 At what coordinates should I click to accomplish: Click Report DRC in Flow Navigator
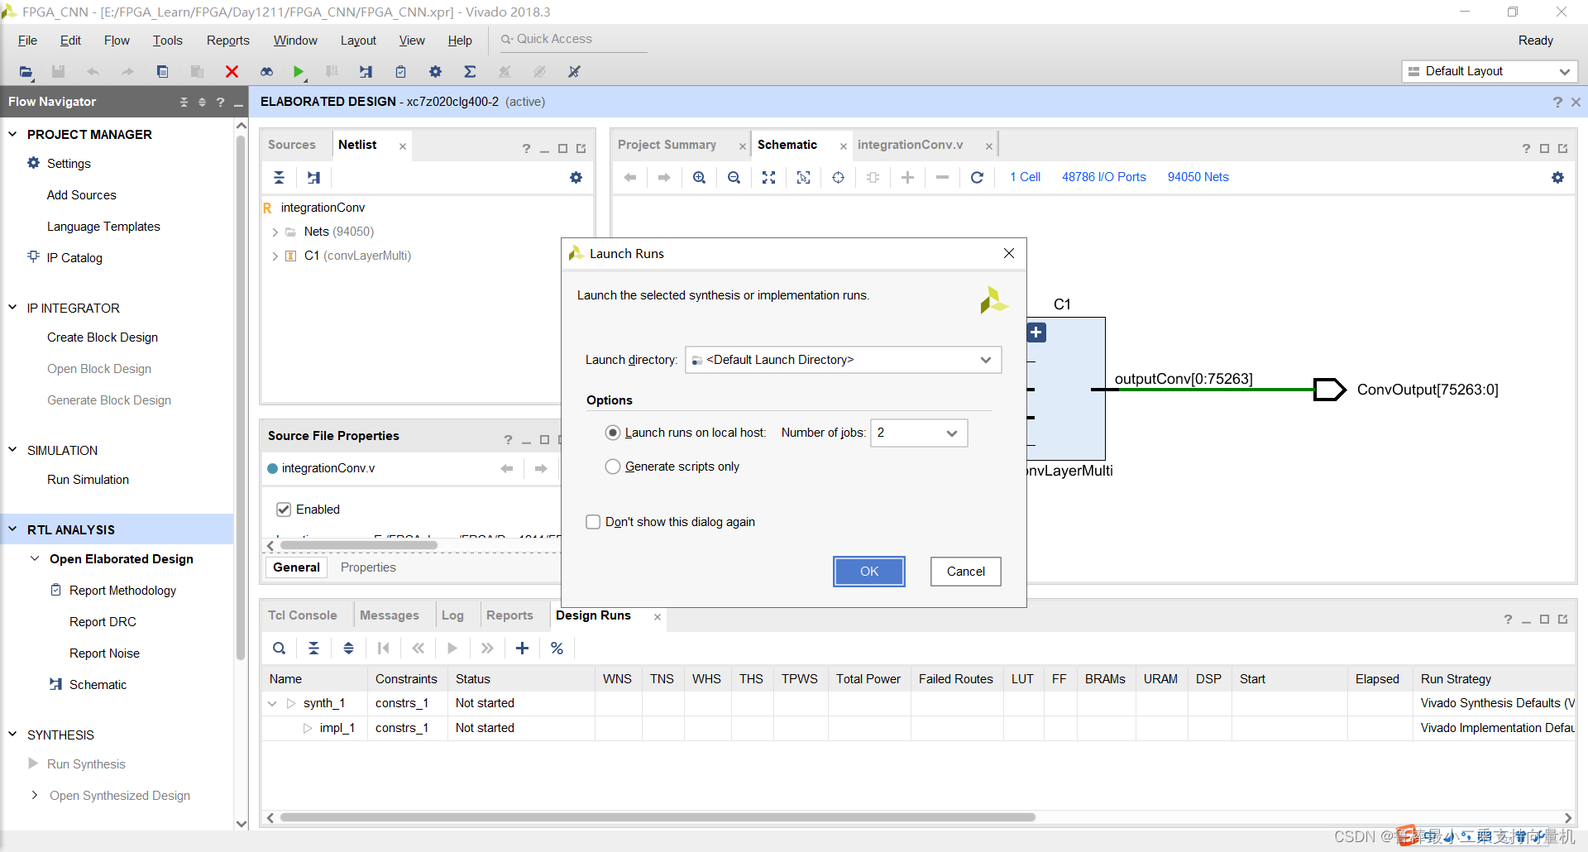tap(103, 622)
